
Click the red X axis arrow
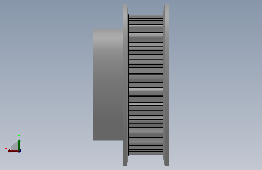tap(13, 151)
